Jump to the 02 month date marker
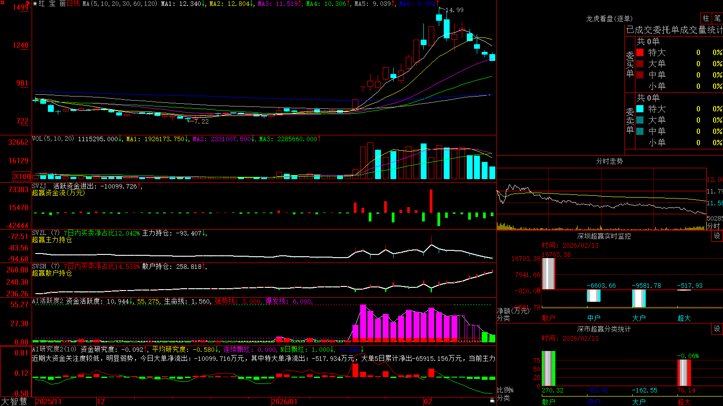 point(428,401)
